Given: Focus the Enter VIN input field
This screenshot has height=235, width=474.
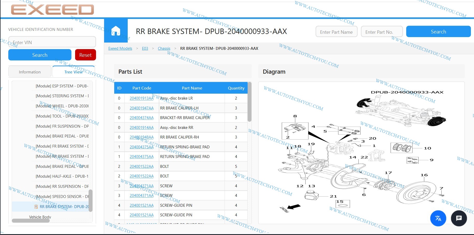Looking at the screenshot, I should click(52, 42).
